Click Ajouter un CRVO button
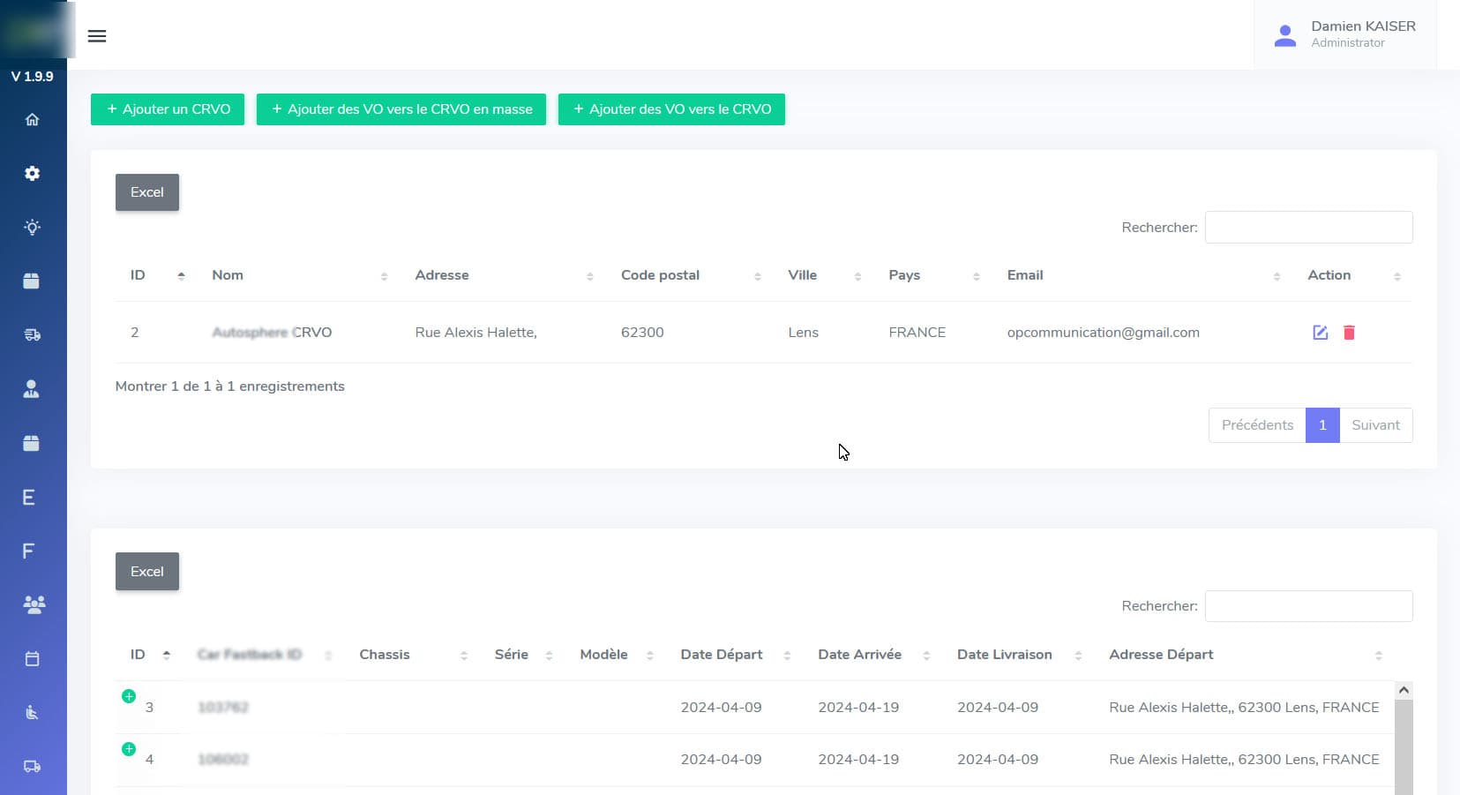1460x795 pixels. click(x=168, y=109)
